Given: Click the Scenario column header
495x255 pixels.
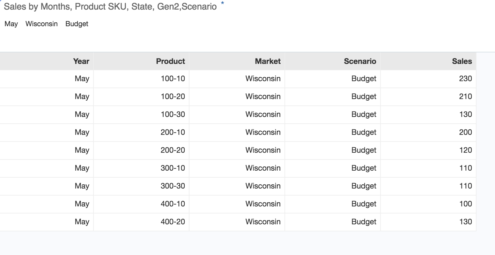Looking at the screenshot, I should click(360, 61).
